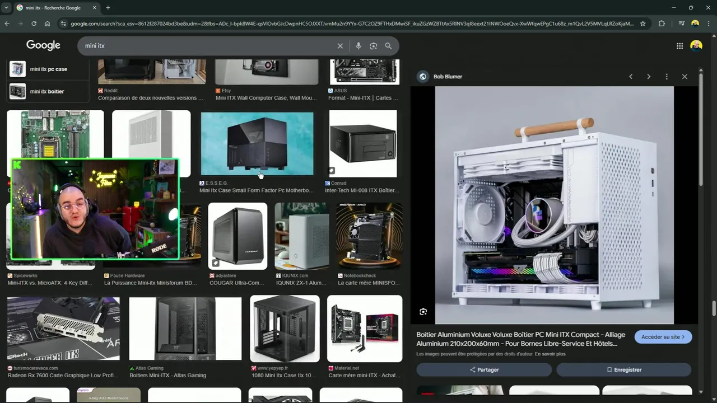
Task: Open the Google apps grid
Action: pyautogui.click(x=679, y=46)
